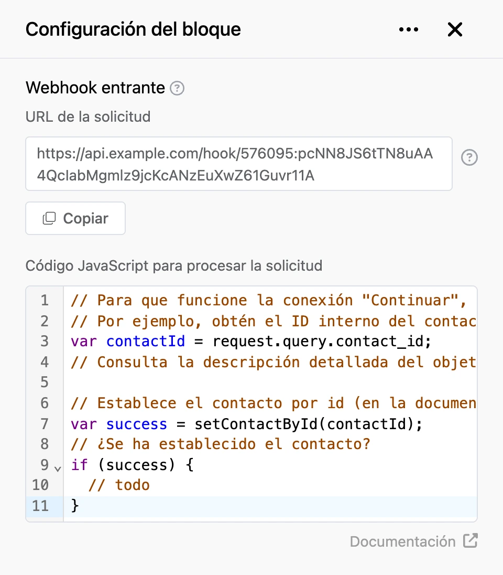
Task: Click 'Código JavaScript para procesar la solicitud' label
Action: [x=174, y=265]
